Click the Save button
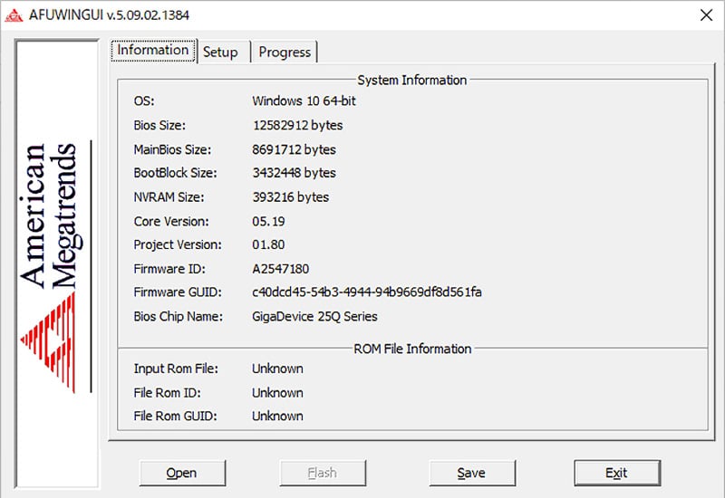Image resolution: width=725 pixels, height=498 pixels. 472,473
